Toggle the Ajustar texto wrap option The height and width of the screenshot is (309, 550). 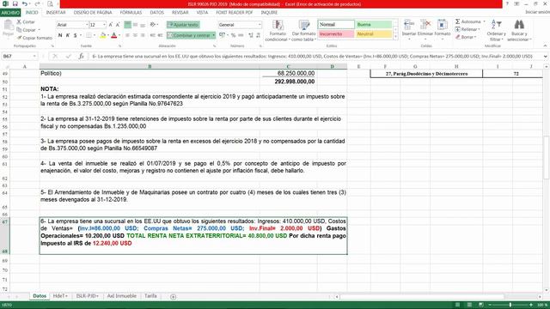click(183, 25)
